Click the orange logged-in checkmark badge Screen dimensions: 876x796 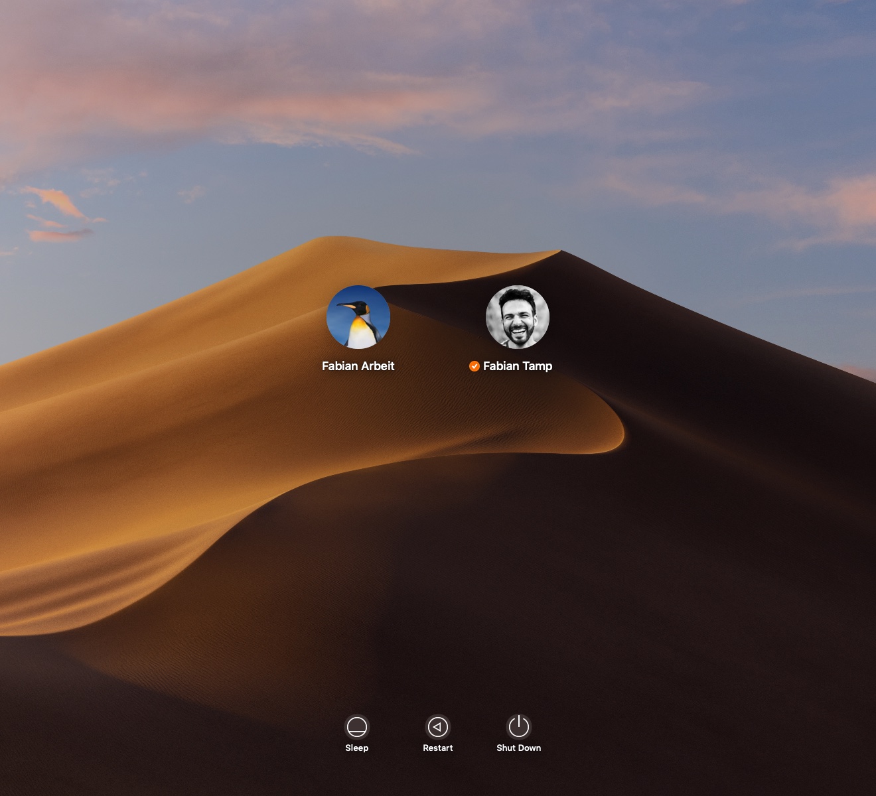[475, 366]
